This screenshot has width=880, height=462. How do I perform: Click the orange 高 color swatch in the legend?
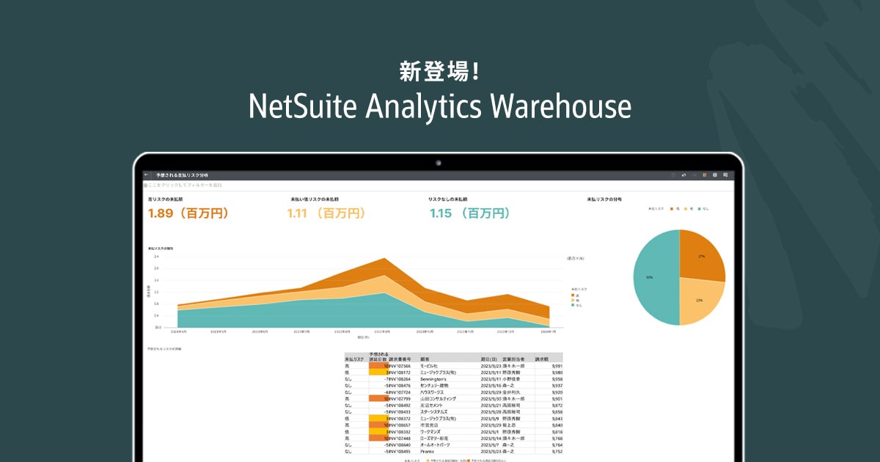point(672,209)
